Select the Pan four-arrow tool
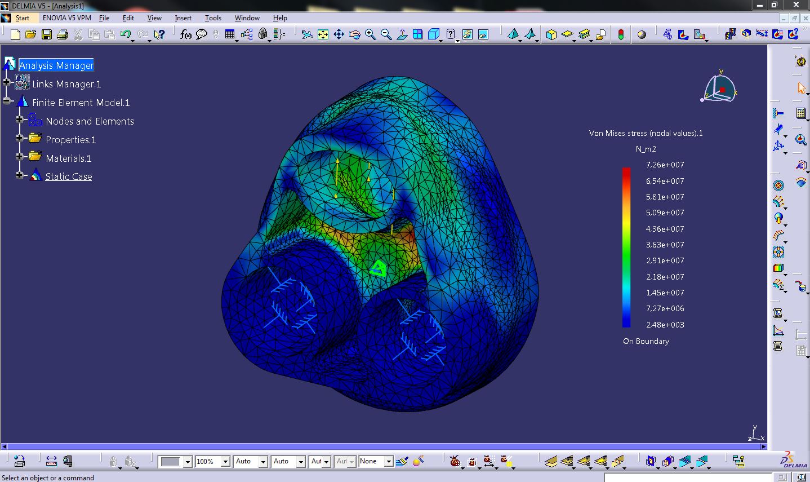Viewport: 810px width, 482px height. [x=339, y=35]
